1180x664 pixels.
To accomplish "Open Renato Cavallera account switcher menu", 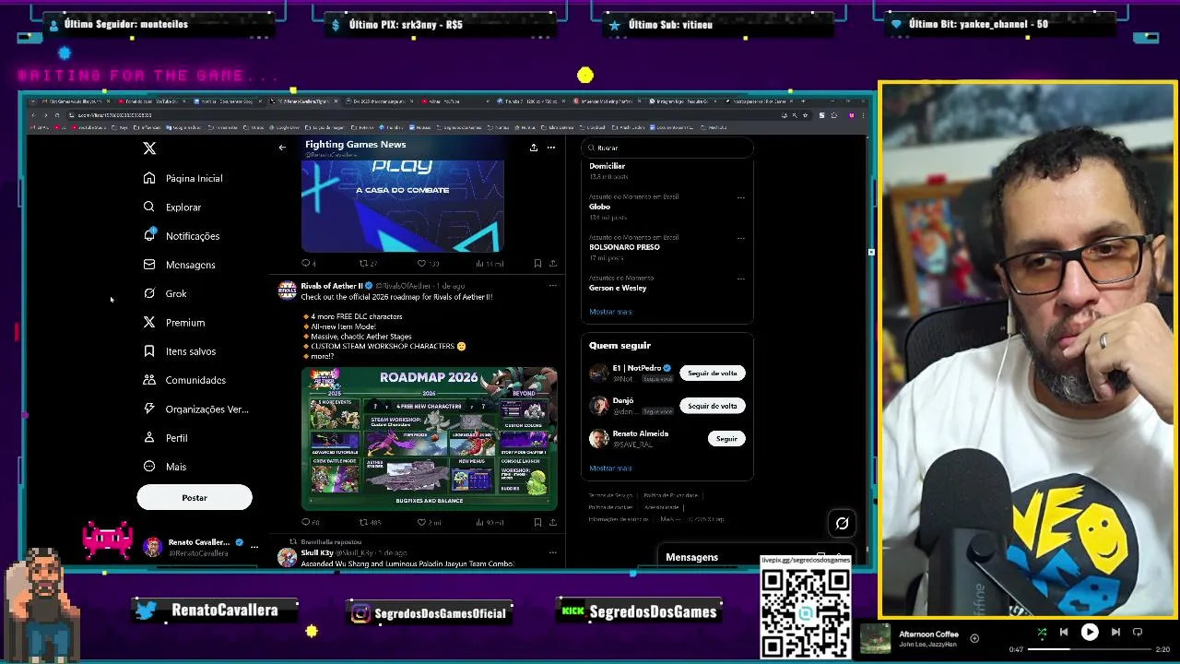I will point(202,547).
